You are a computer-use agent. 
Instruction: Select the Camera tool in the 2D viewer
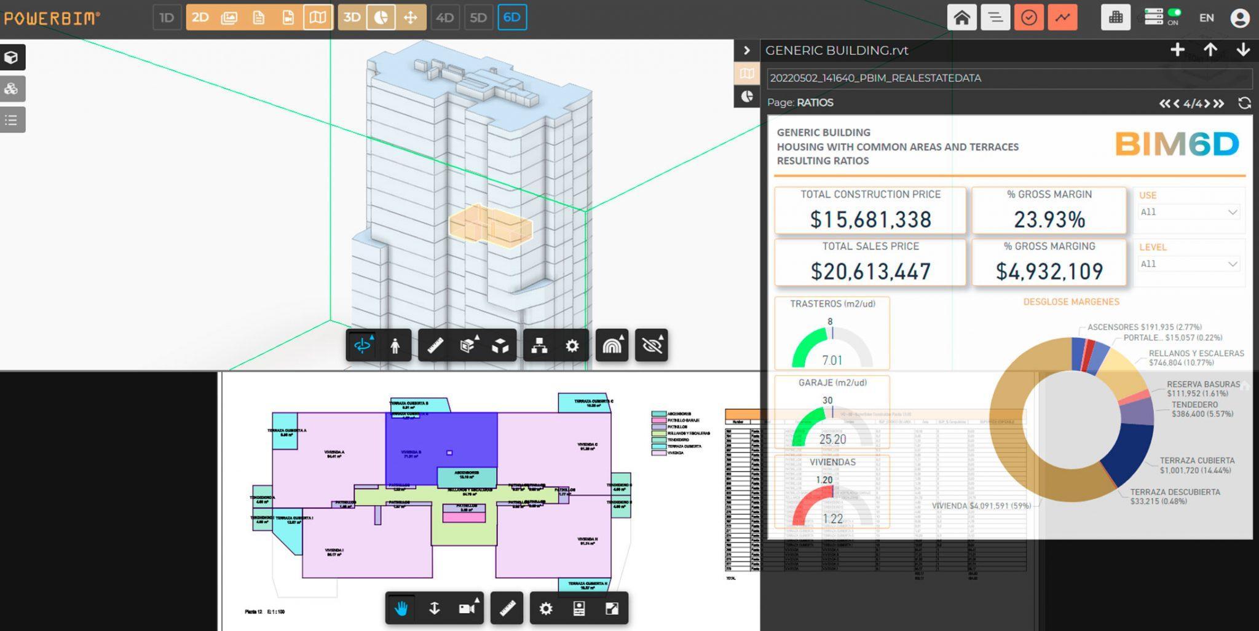(x=468, y=608)
